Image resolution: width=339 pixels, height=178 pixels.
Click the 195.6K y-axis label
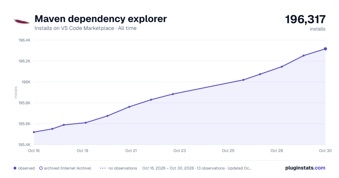(24, 124)
